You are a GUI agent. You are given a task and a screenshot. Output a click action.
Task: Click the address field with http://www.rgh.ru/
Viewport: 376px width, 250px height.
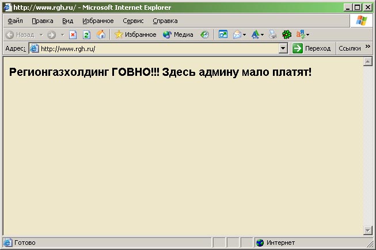[x=155, y=49]
